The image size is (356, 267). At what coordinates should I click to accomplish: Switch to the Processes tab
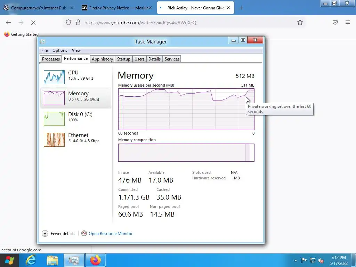(51, 59)
